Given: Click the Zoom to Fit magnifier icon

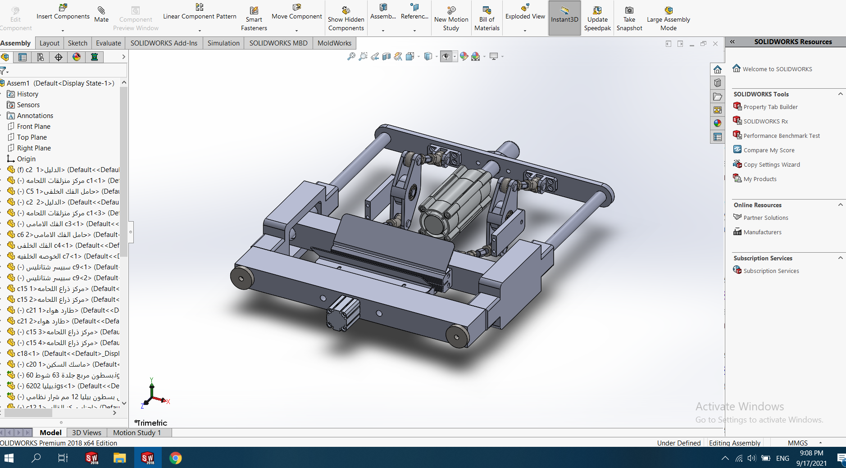Looking at the screenshot, I should click(351, 57).
